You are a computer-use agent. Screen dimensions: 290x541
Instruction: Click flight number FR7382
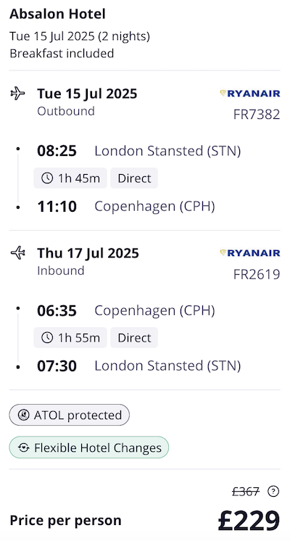257,115
